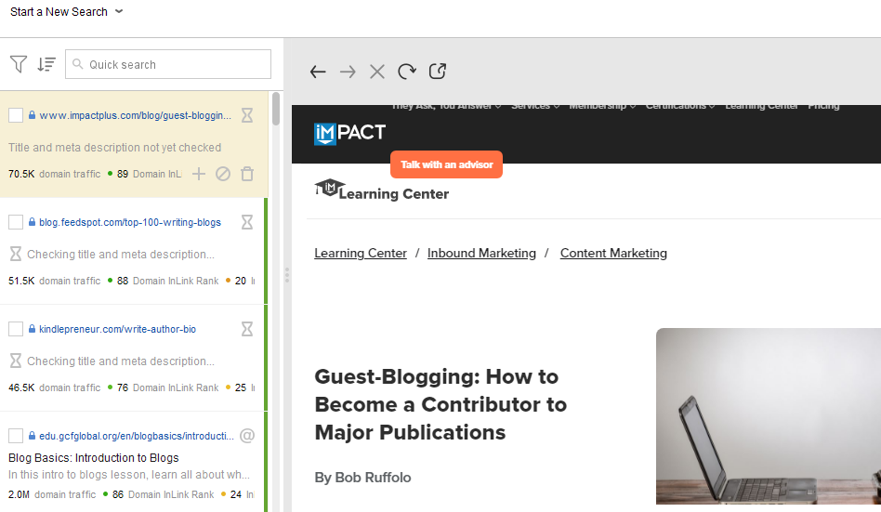Click the 88 Domain InLink Rank value
This screenshot has width=881, height=512.
123,281
